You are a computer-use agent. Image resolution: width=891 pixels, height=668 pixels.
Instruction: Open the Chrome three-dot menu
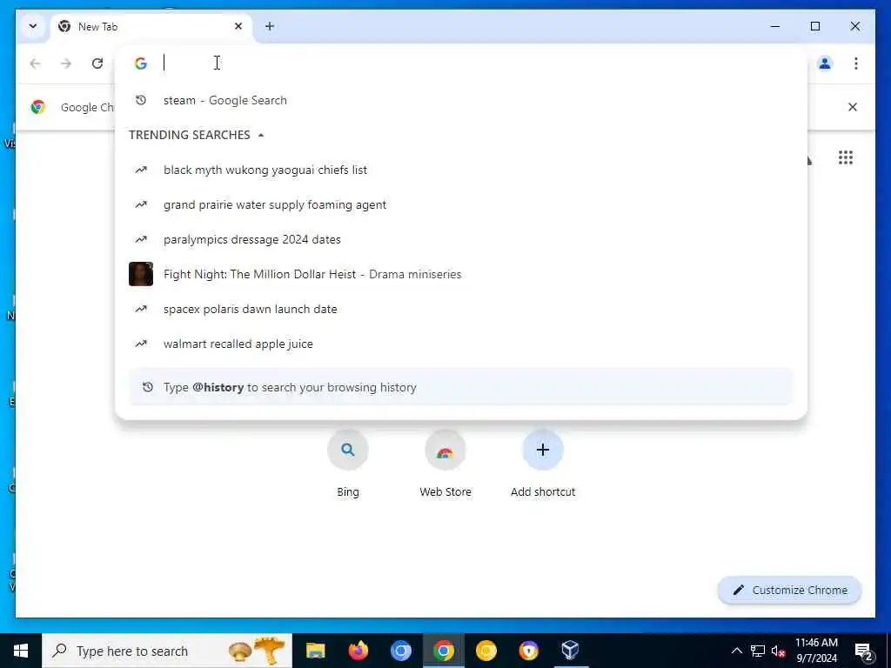[x=856, y=63]
